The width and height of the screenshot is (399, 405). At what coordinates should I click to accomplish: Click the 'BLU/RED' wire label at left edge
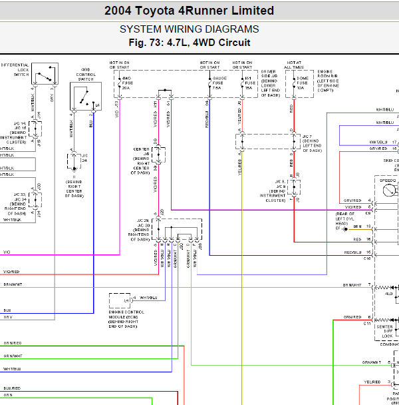point(12,388)
